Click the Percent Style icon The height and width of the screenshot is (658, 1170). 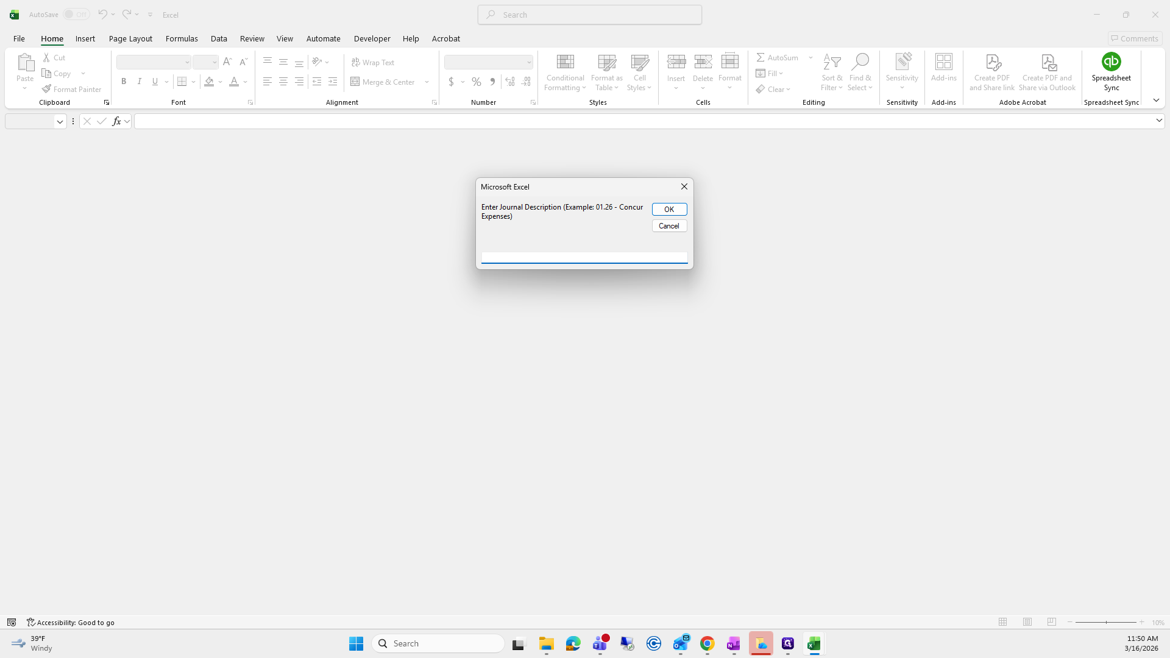click(477, 82)
